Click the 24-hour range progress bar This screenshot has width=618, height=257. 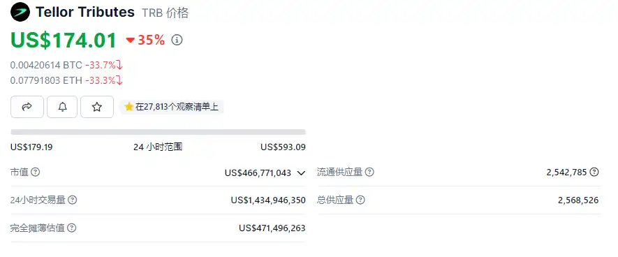click(x=158, y=132)
